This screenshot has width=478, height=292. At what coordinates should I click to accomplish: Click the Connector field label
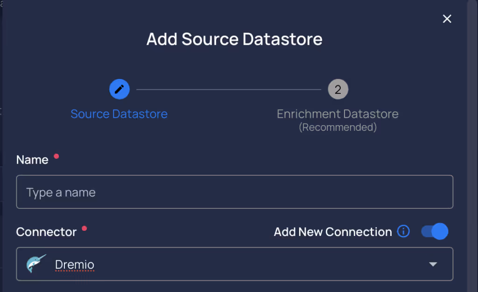click(46, 232)
